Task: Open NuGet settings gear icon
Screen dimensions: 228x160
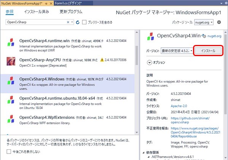Action: click(x=219, y=22)
